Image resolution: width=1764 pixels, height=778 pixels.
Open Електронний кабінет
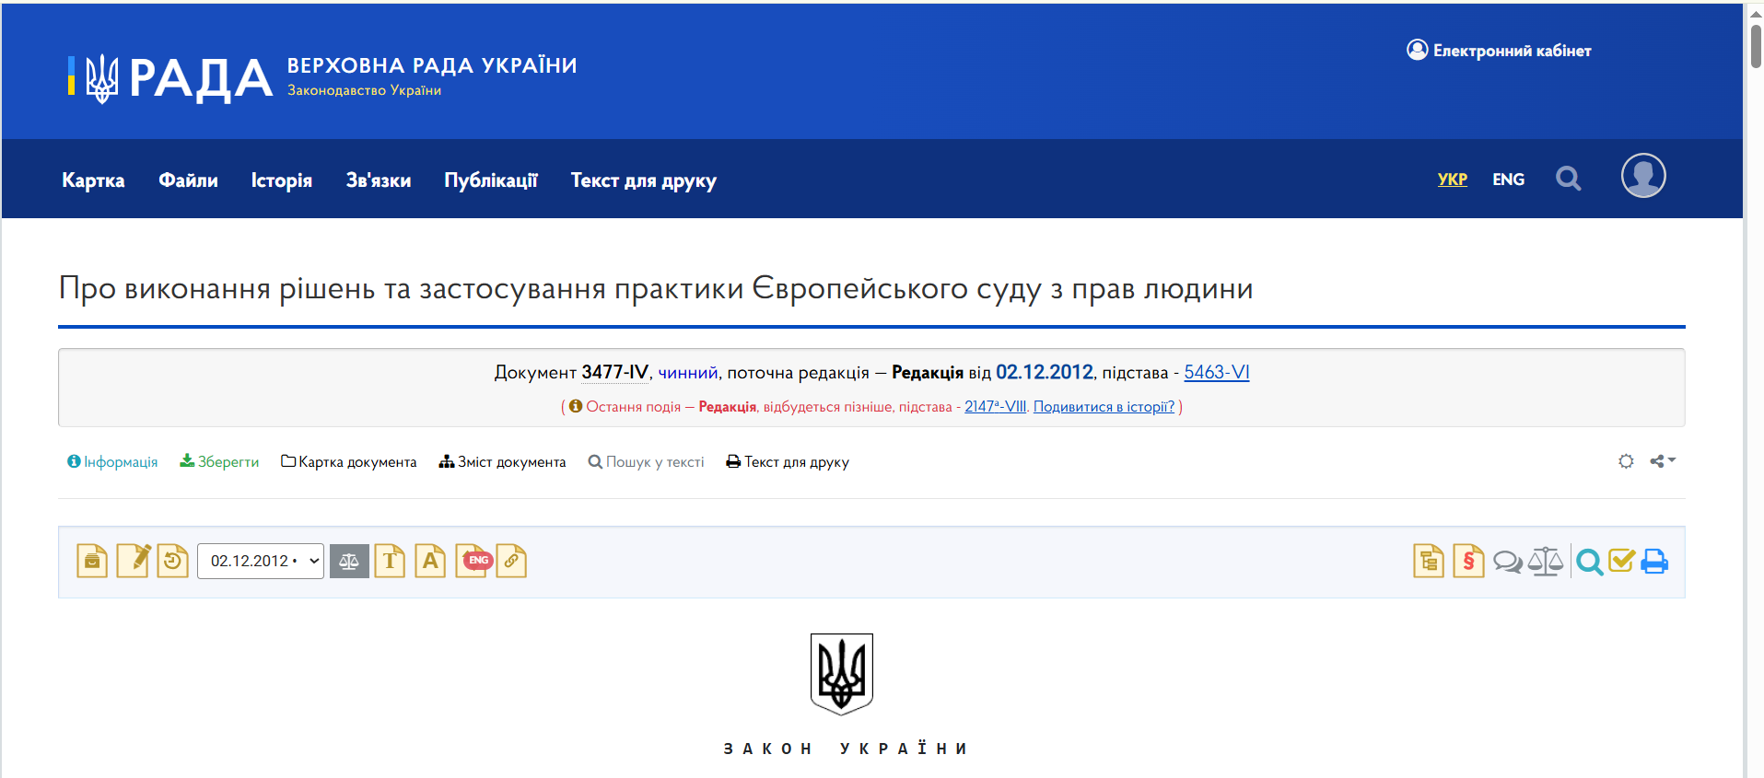click(x=1499, y=50)
